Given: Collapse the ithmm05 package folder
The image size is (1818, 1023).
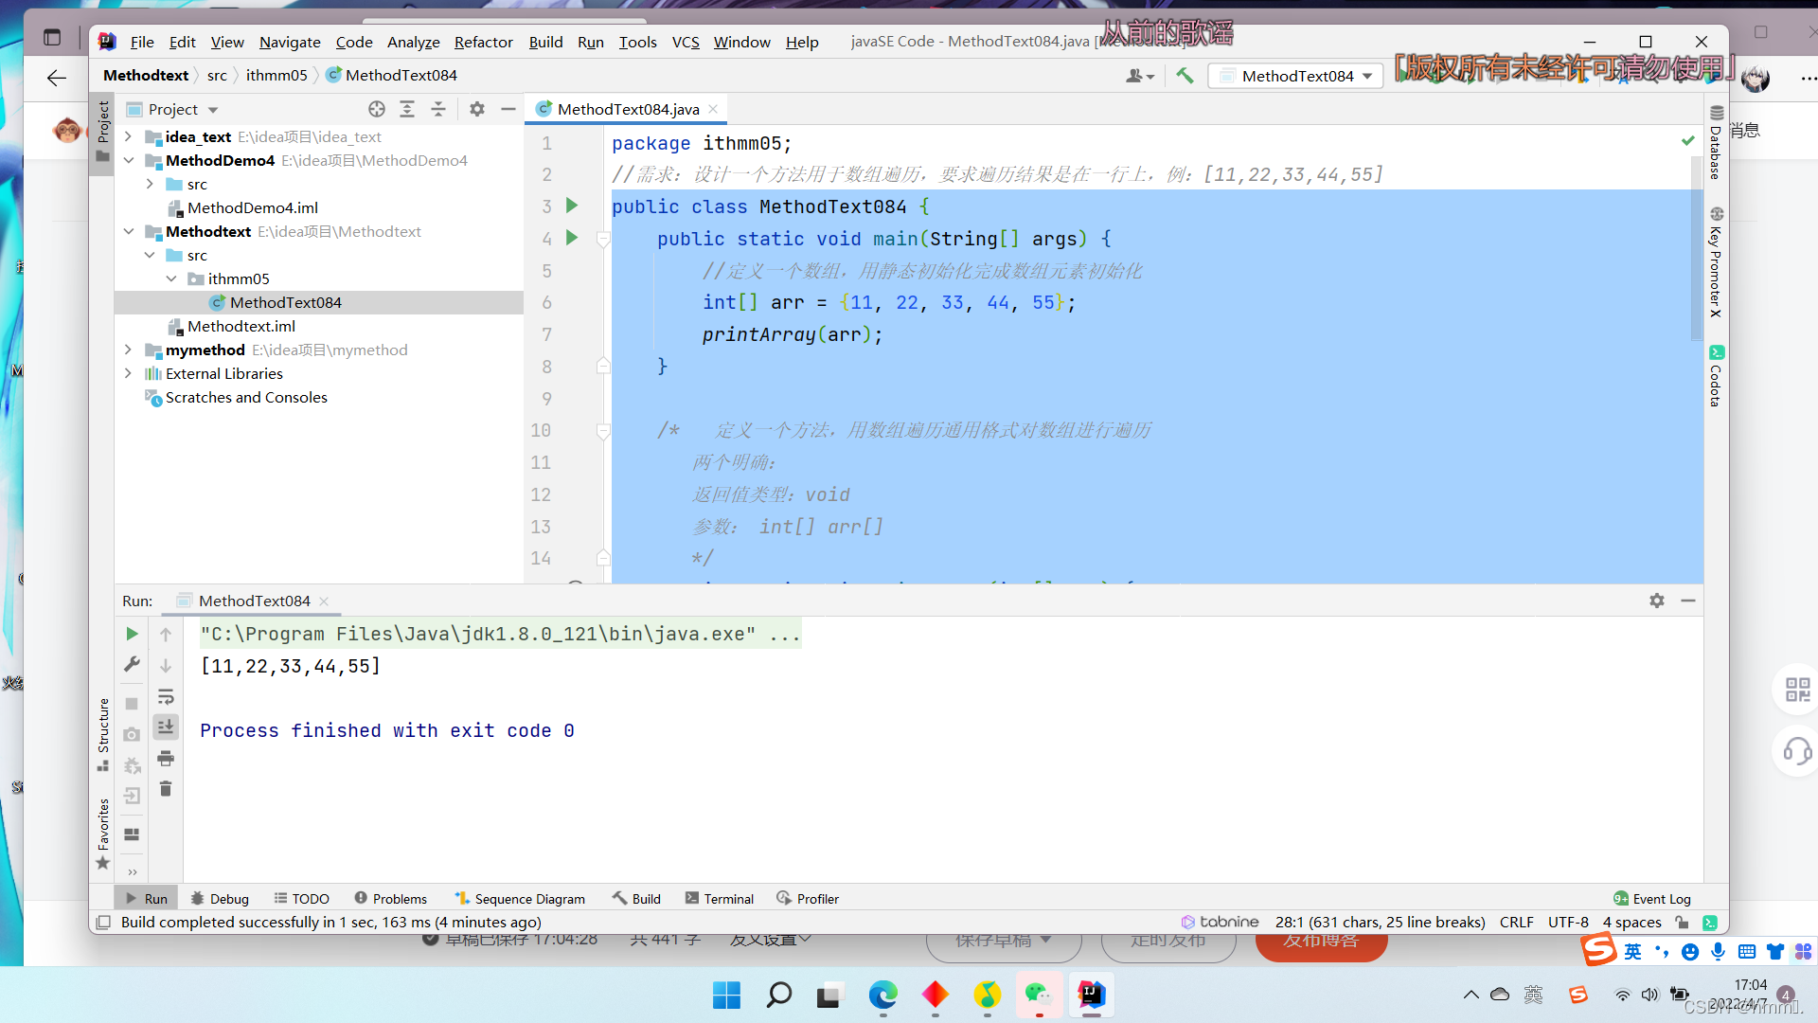Looking at the screenshot, I should pyautogui.click(x=171, y=278).
